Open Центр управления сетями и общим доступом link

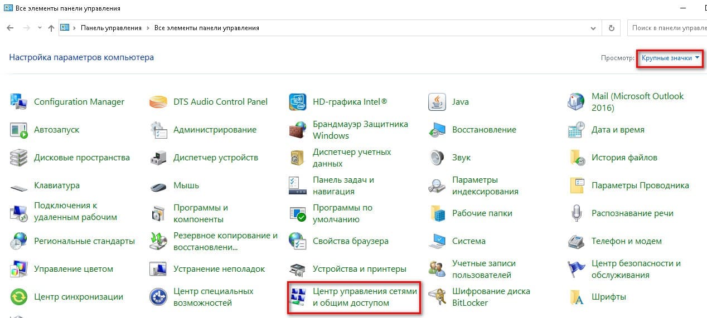(x=365, y=297)
